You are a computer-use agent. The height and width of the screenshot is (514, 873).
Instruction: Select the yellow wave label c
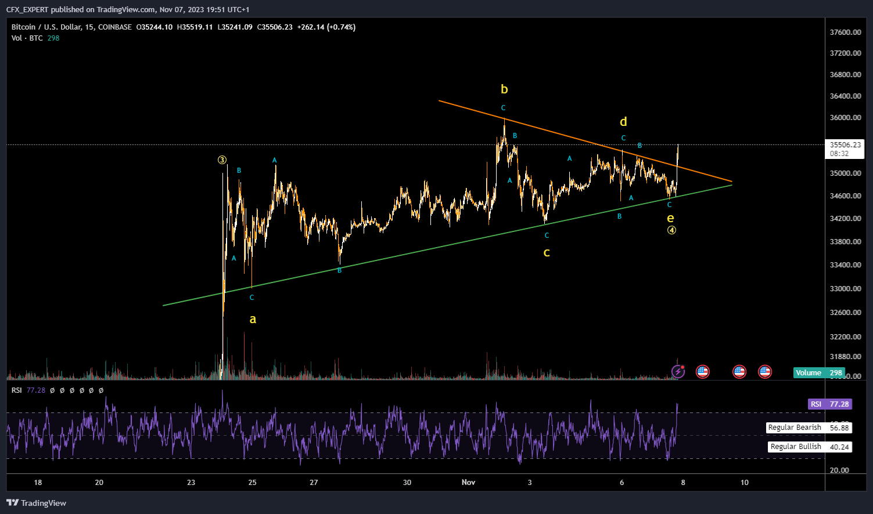coord(547,252)
